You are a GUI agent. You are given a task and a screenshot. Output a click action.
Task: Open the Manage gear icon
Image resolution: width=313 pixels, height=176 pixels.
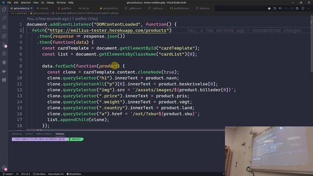(4, 168)
